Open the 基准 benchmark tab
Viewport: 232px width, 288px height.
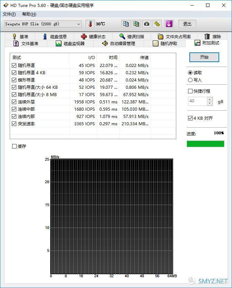click(20, 36)
